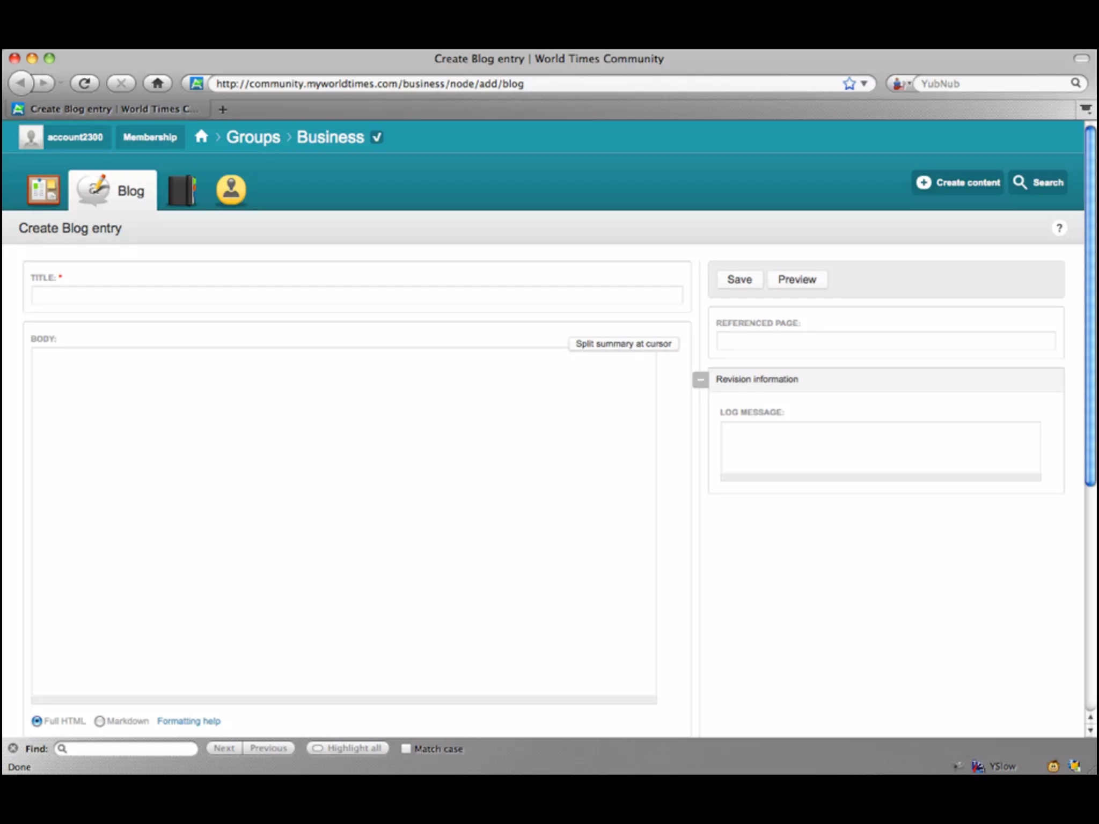Screen dimensions: 1099x824
Task: Click the Save button
Action: (x=739, y=279)
